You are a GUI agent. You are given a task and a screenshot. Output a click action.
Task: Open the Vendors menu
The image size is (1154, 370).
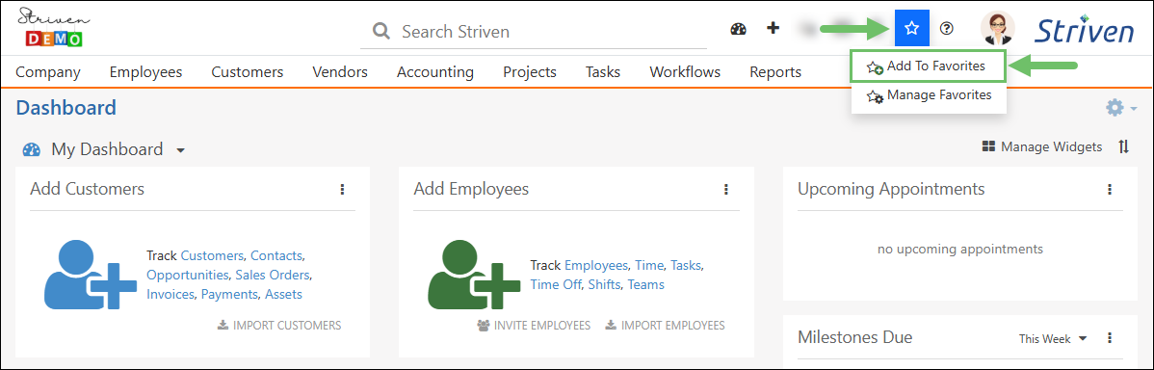click(x=340, y=72)
